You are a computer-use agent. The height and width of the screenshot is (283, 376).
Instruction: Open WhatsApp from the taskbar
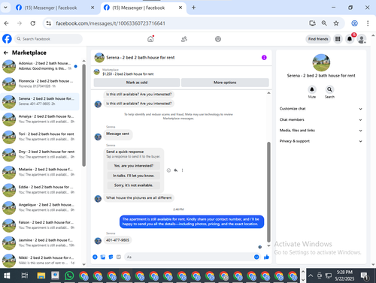pos(69,275)
